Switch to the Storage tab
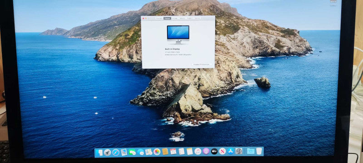Viewport: 363px width, 163px height. [x=175, y=18]
